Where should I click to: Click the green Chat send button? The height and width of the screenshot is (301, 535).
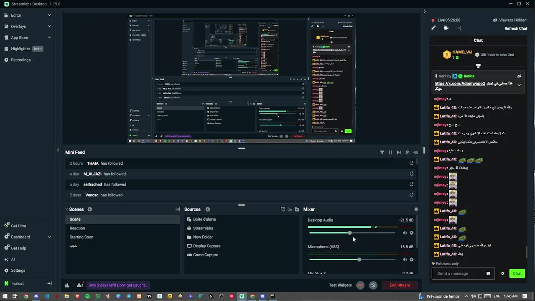pyautogui.click(x=517, y=273)
